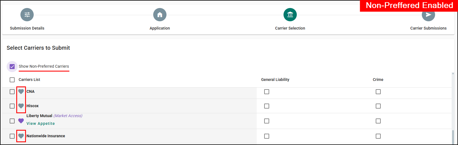Uncheck Show Non-Preferred Carriers checkbox
This screenshot has height=145, width=458.
(x=12, y=67)
